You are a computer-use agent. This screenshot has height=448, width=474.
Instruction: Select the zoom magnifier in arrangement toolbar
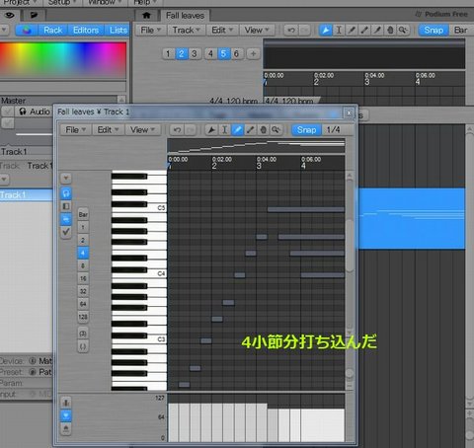click(x=403, y=31)
